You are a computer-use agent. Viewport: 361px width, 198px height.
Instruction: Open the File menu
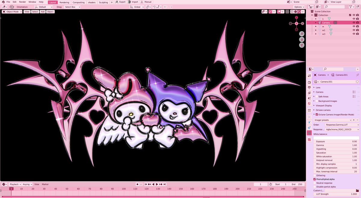point(8,2)
